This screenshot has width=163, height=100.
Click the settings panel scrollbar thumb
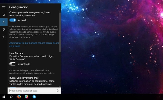coord(60,32)
